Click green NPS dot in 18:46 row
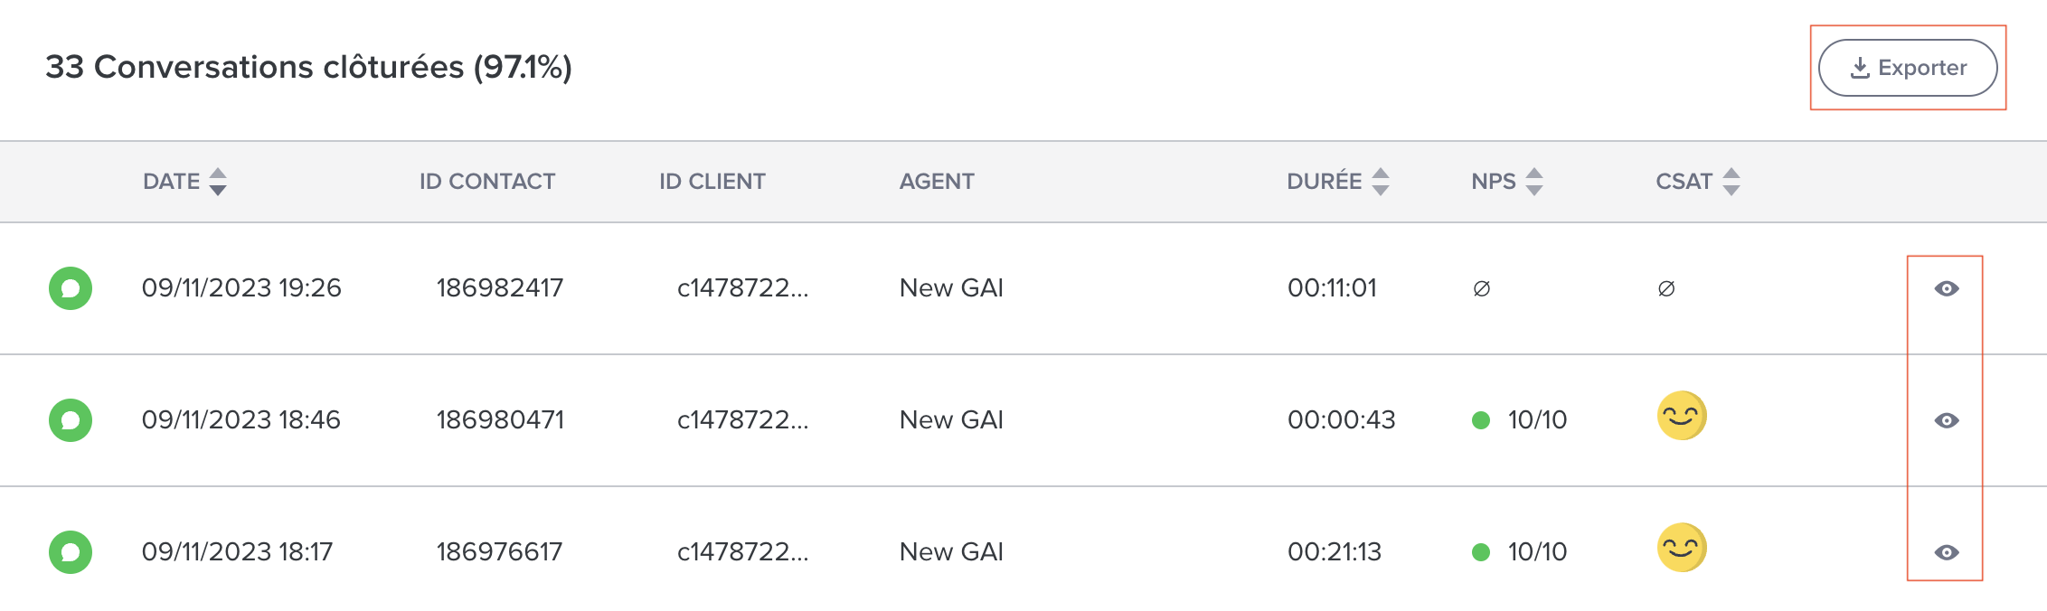Screen dimensions: 2047x611 (1481, 420)
